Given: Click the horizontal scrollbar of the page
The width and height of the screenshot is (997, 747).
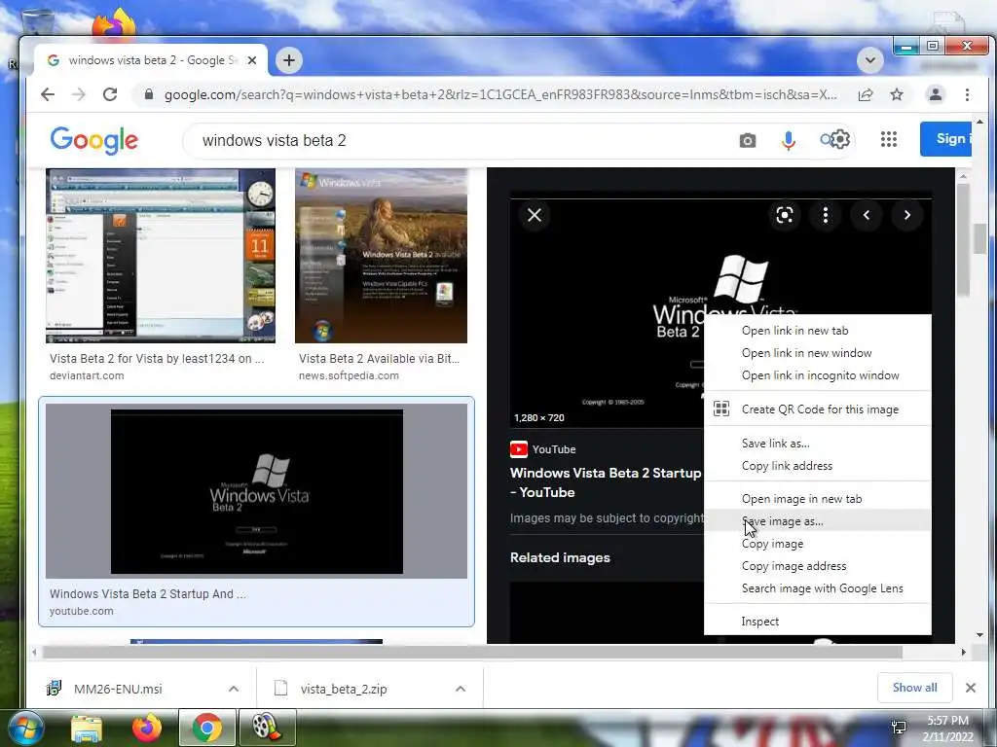Looking at the screenshot, I should click(x=472, y=652).
